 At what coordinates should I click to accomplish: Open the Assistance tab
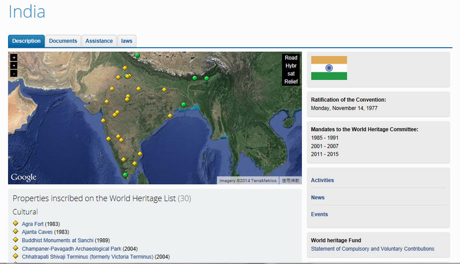tap(99, 41)
